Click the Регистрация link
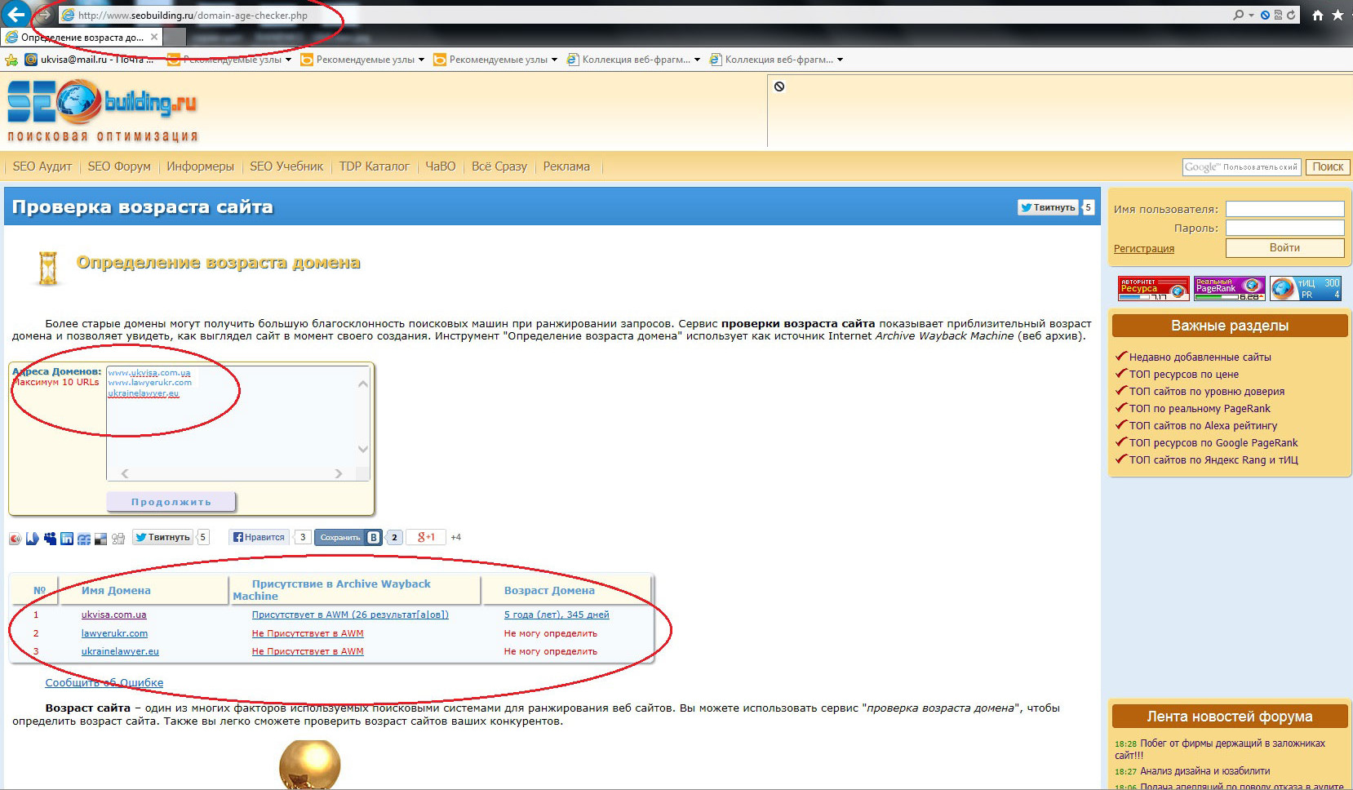 click(1143, 248)
